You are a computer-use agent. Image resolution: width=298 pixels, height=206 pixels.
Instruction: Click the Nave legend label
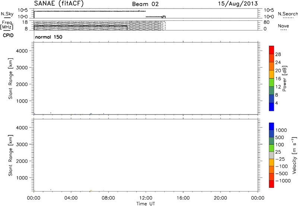283,26
